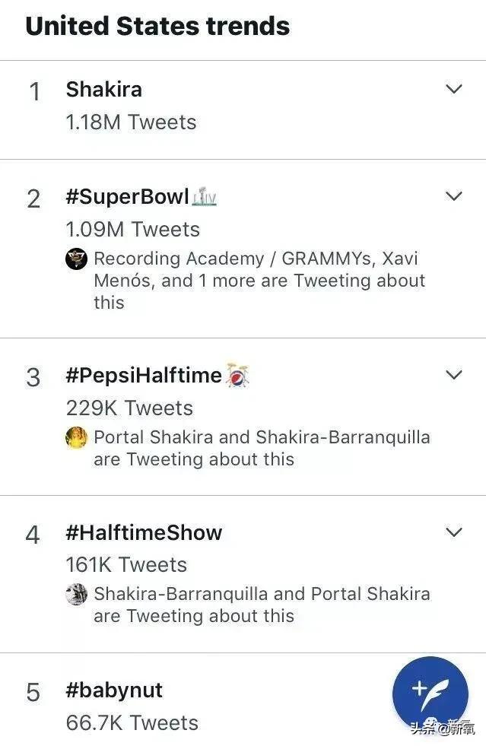The image size is (486, 746).
Task: Click the Shakira-Barranquilla avatar under #HalftimeShow
Action: pos(76,595)
